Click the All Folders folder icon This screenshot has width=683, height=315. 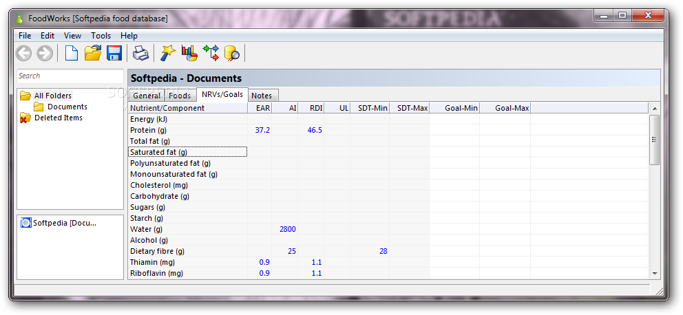25,96
